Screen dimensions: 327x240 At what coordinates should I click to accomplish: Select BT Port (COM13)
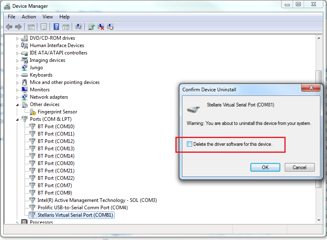(56, 148)
